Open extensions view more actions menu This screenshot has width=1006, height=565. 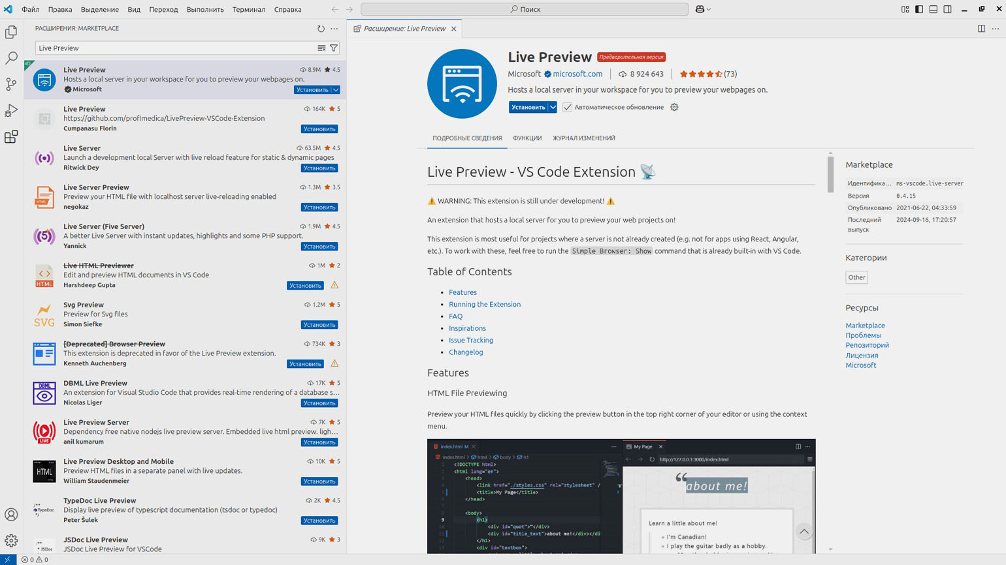[334, 29]
